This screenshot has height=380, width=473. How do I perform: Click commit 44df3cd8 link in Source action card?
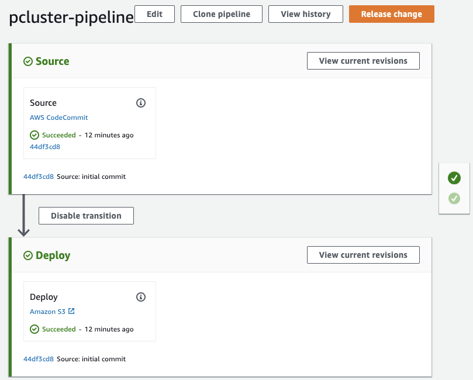tap(45, 147)
